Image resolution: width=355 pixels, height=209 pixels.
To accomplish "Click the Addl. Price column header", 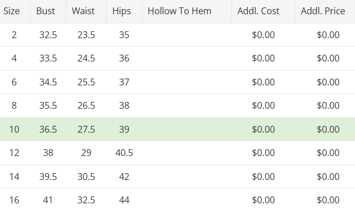I will pos(323,11).
